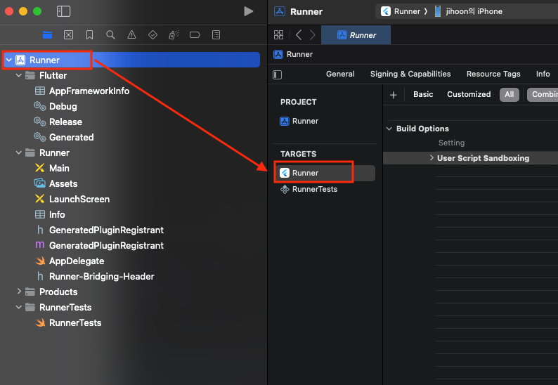This screenshot has width=558, height=385.
Task: Open the Report navigator icon
Action: [216, 35]
